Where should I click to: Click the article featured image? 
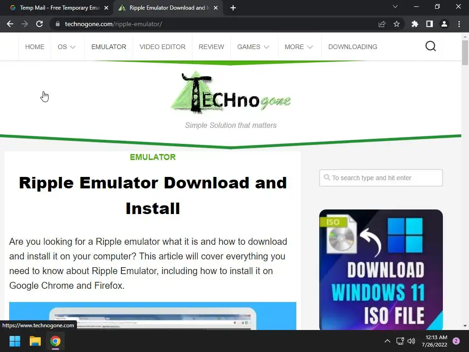(153, 316)
